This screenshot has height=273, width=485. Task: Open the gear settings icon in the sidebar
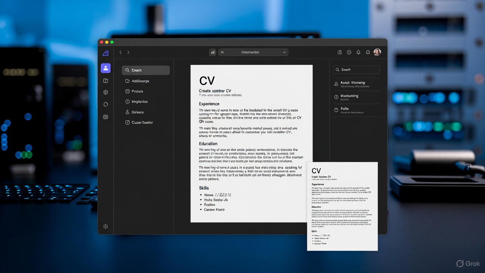pyautogui.click(x=106, y=92)
